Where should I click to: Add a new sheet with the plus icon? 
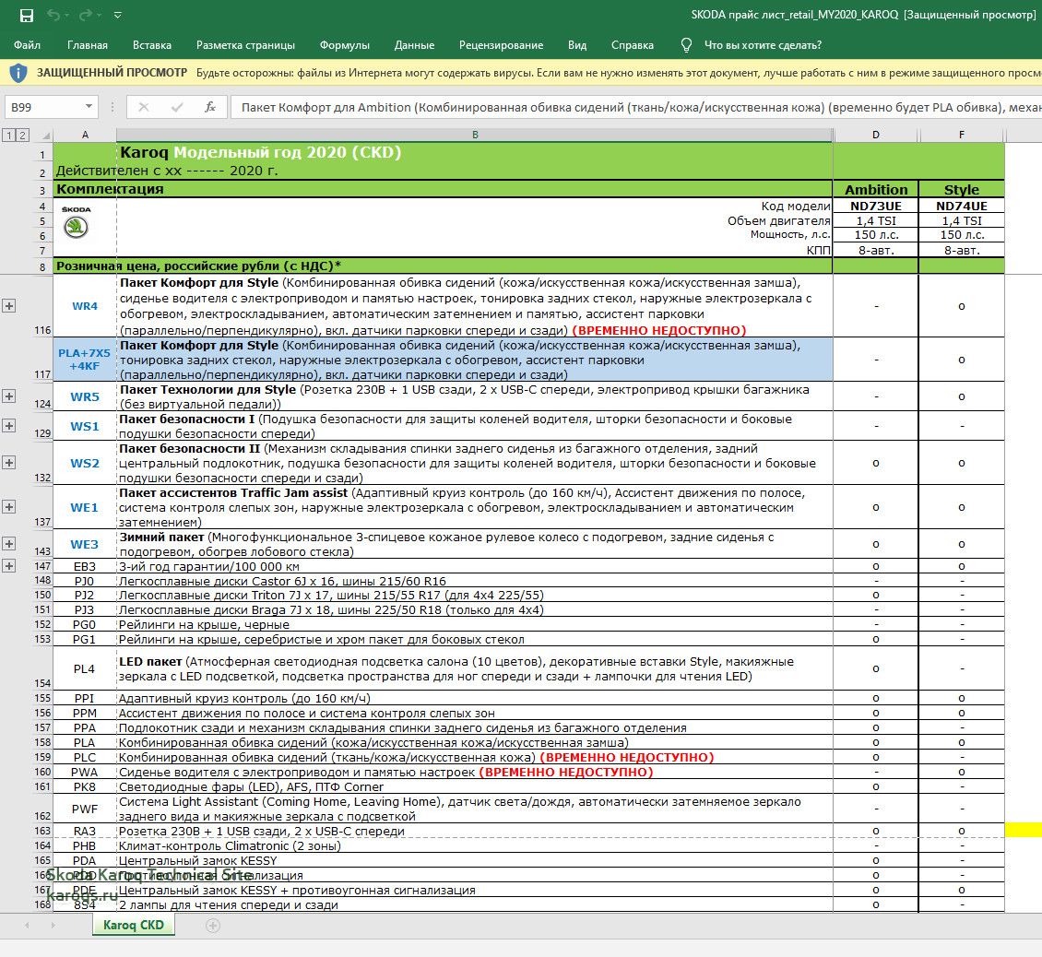[x=213, y=925]
